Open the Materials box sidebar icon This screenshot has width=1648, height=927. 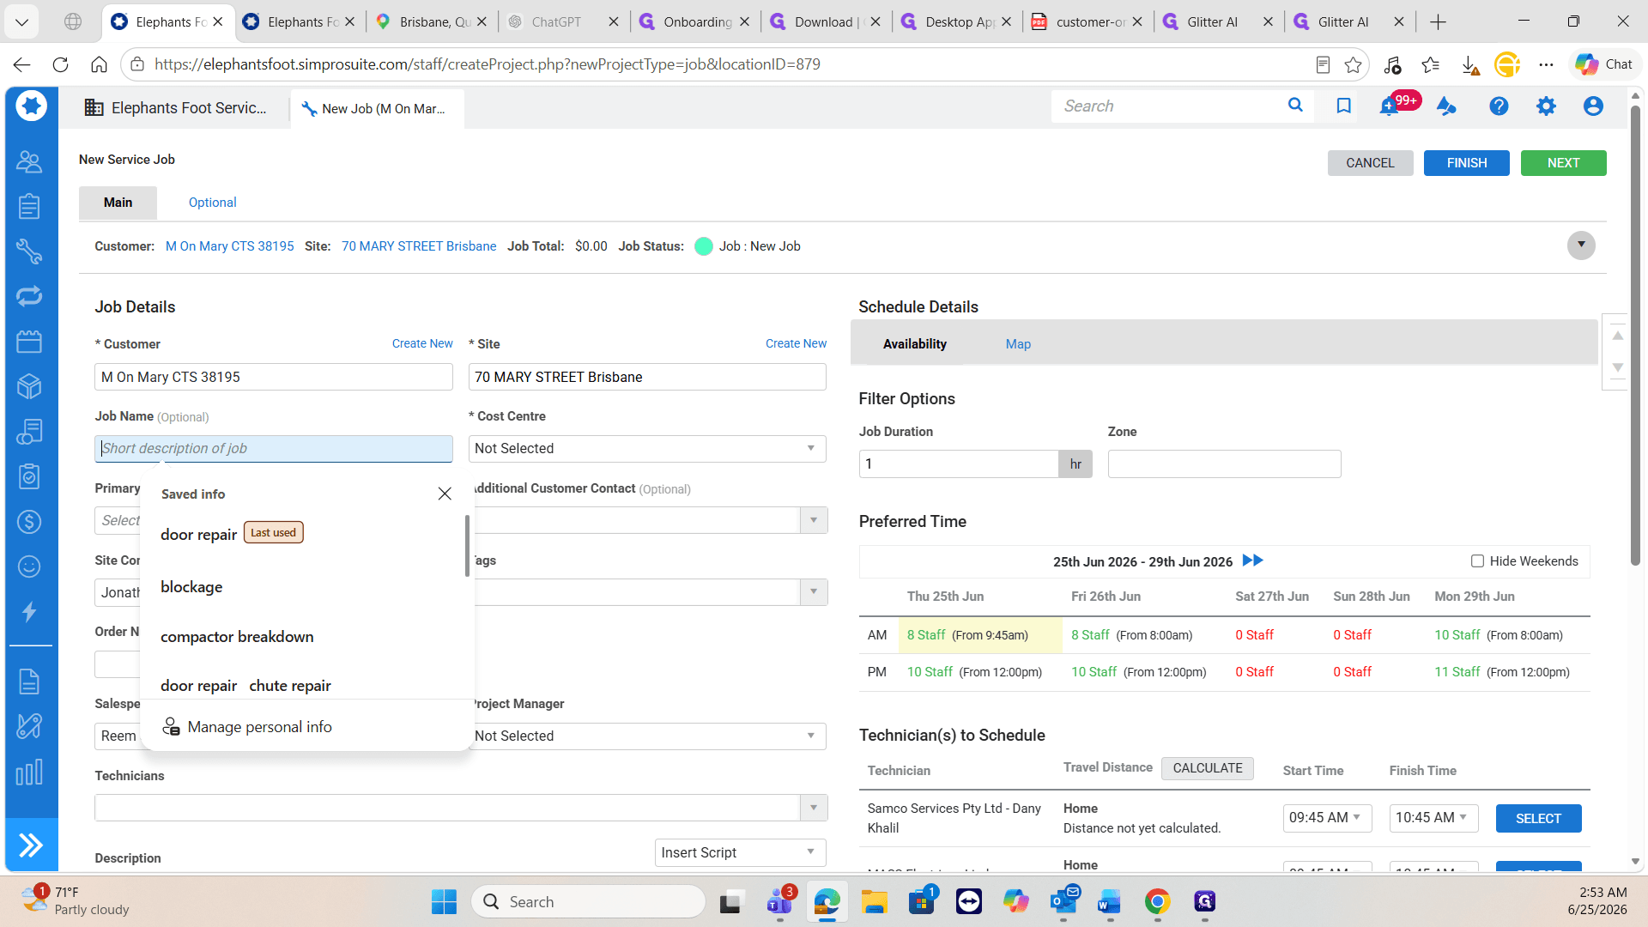[29, 386]
